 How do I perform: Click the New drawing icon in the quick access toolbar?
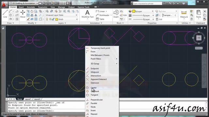click(x=40, y=3)
